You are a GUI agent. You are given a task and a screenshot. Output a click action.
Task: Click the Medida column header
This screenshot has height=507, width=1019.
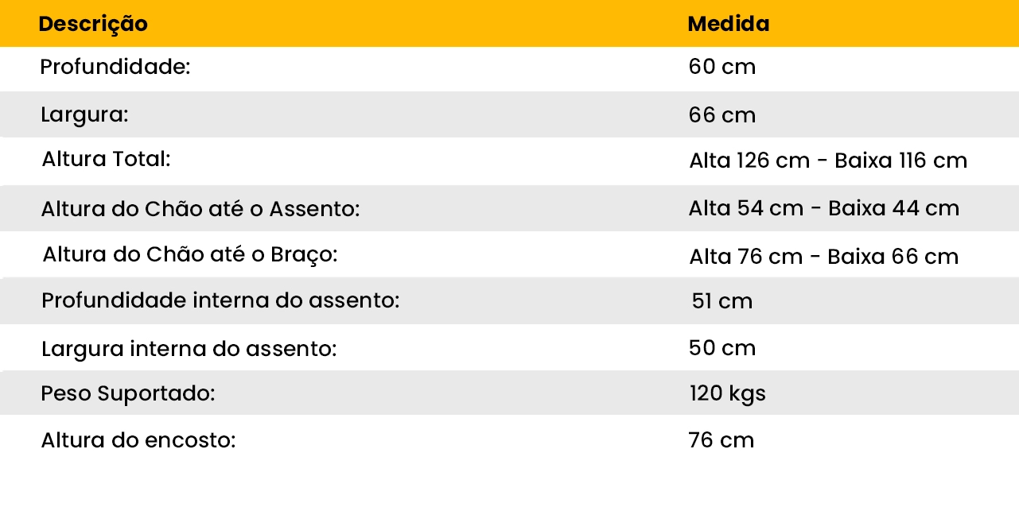(728, 24)
